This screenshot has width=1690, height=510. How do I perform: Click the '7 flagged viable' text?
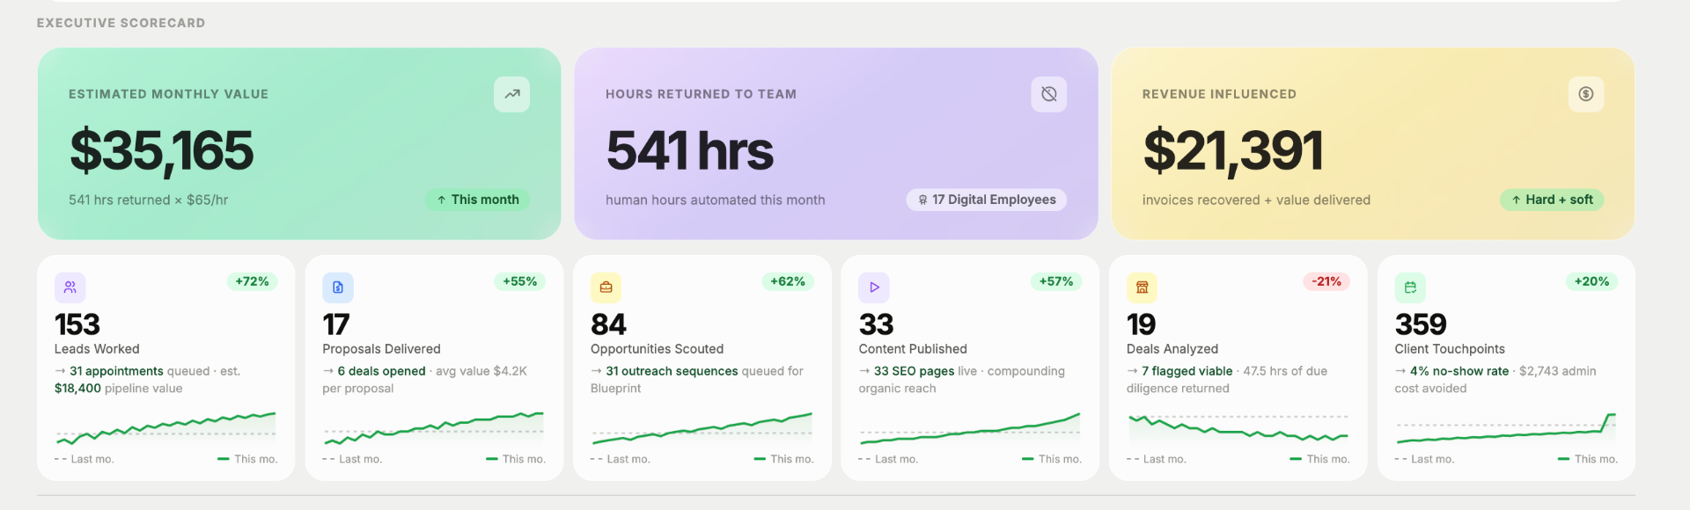[x=1187, y=371]
